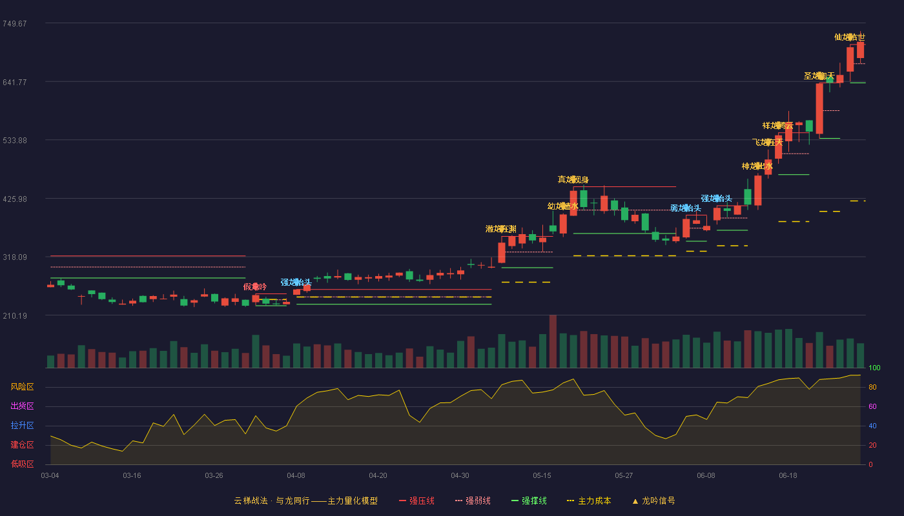This screenshot has width=904, height=516.
Task: Toggle the 强压线 legend entry
Action: click(416, 501)
